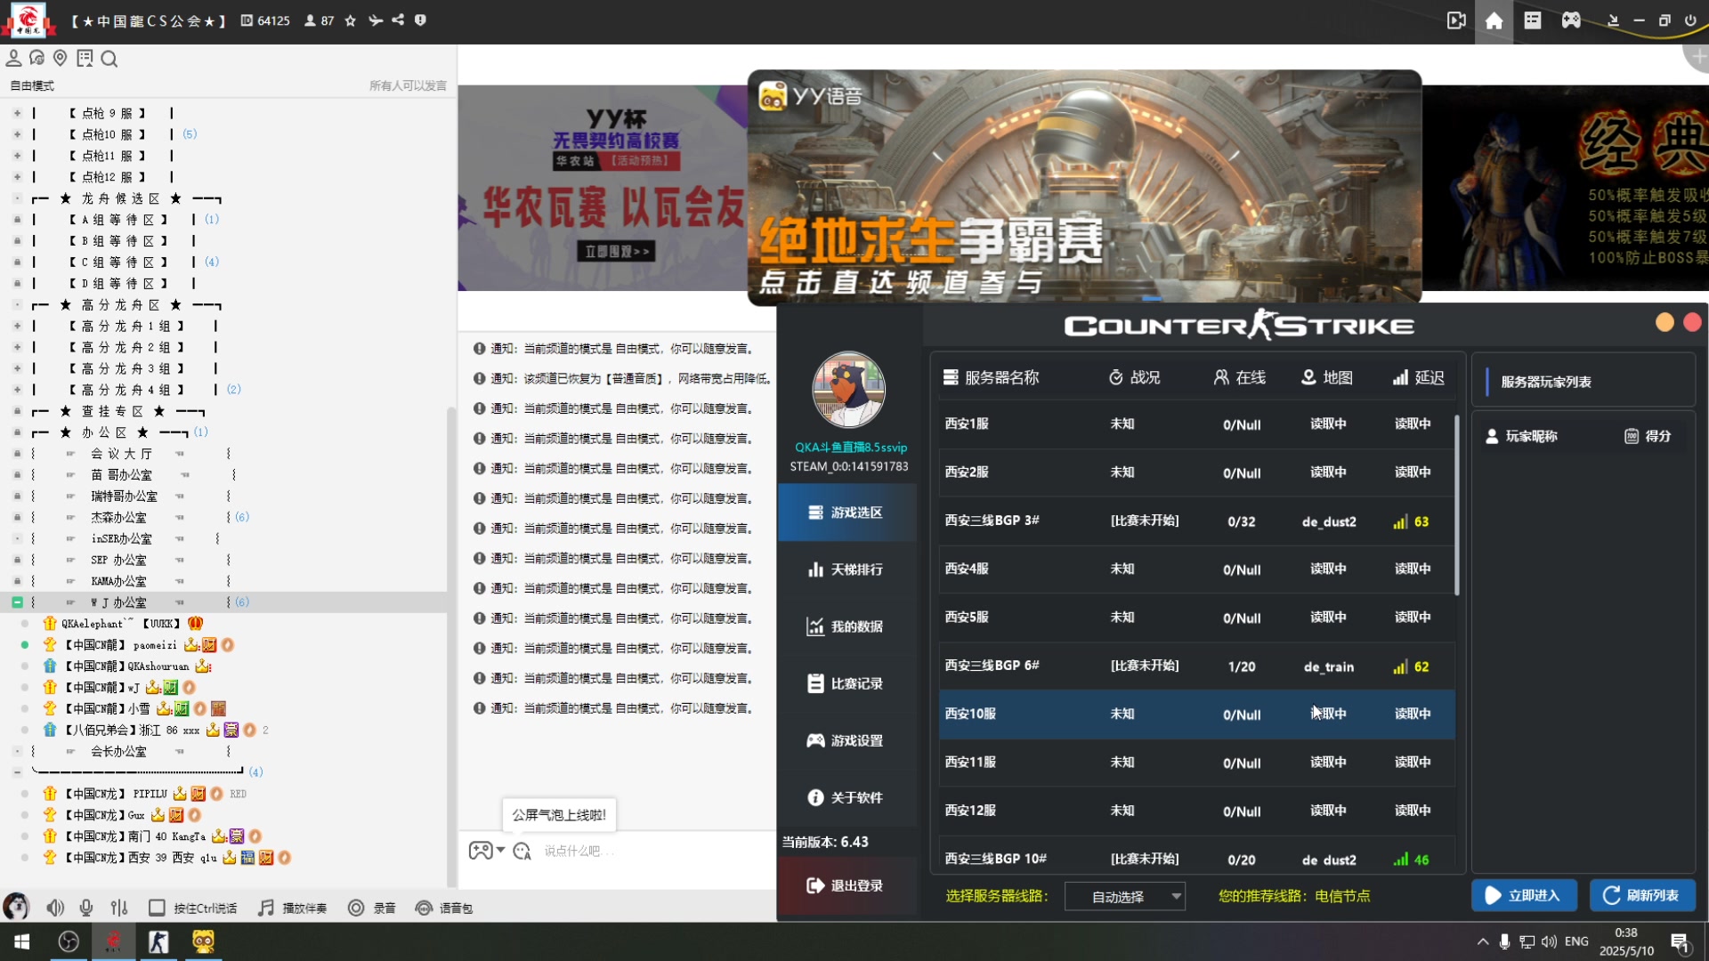Viewport: 1709px width, 961px height.
Task: Open the notification center icon in taskbar
Action: tap(1680, 941)
